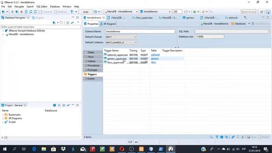Click Link with editor icon in the Database Navigator
The width and height of the screenshot is (272, 153).
point(72,23)
